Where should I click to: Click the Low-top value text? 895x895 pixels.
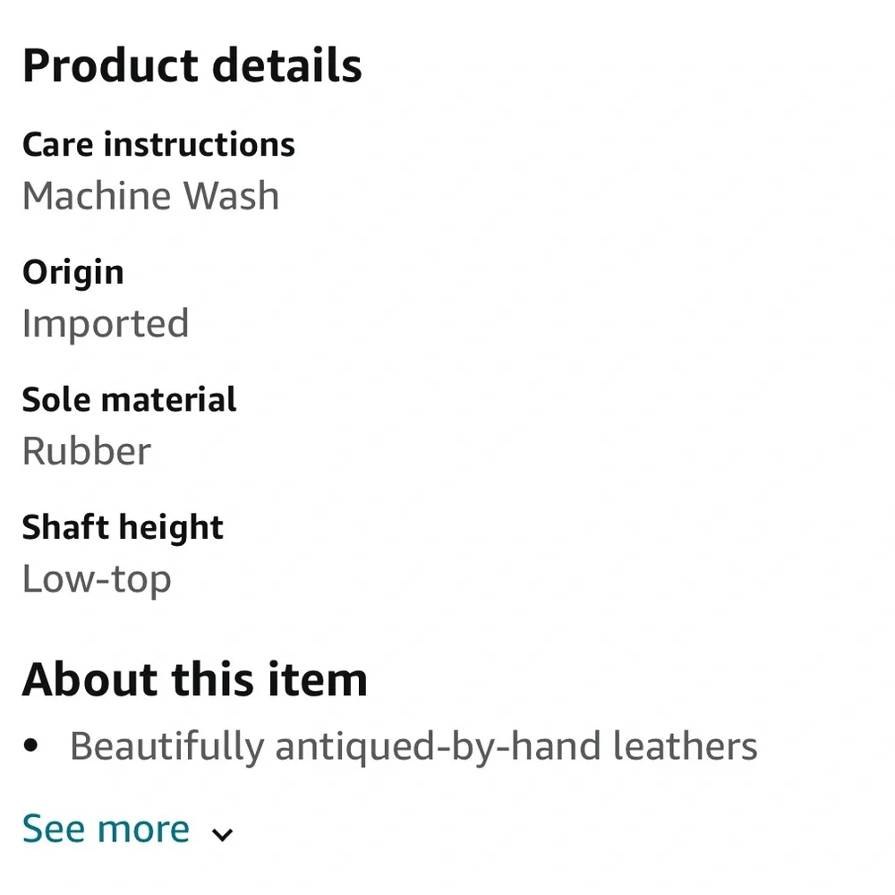pos(97,579)
